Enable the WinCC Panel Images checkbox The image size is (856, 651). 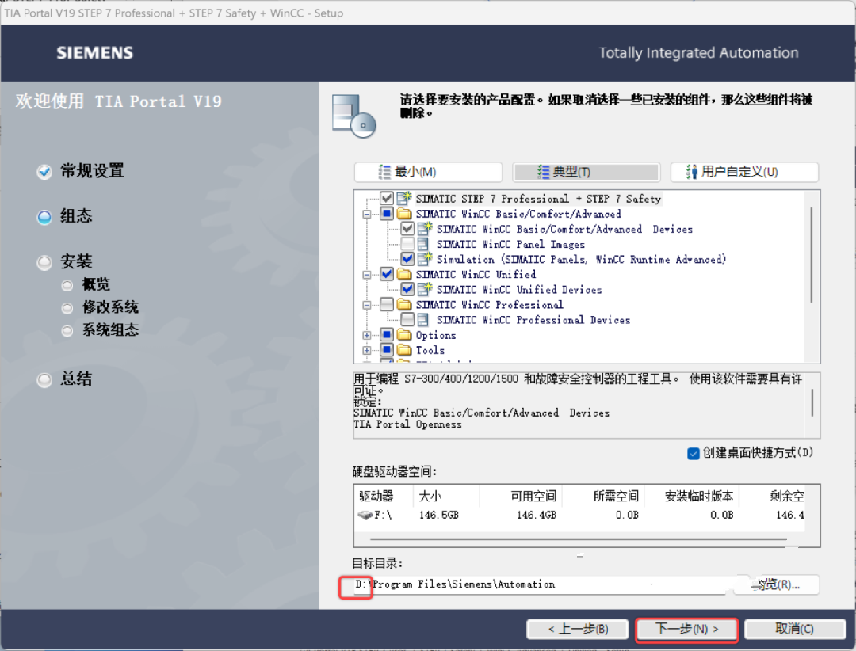coord(408,244)
